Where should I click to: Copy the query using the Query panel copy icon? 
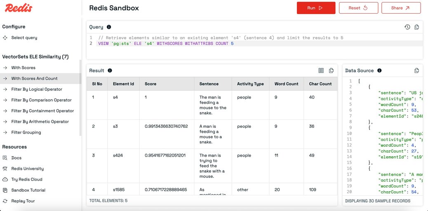(x=416, y=27)
